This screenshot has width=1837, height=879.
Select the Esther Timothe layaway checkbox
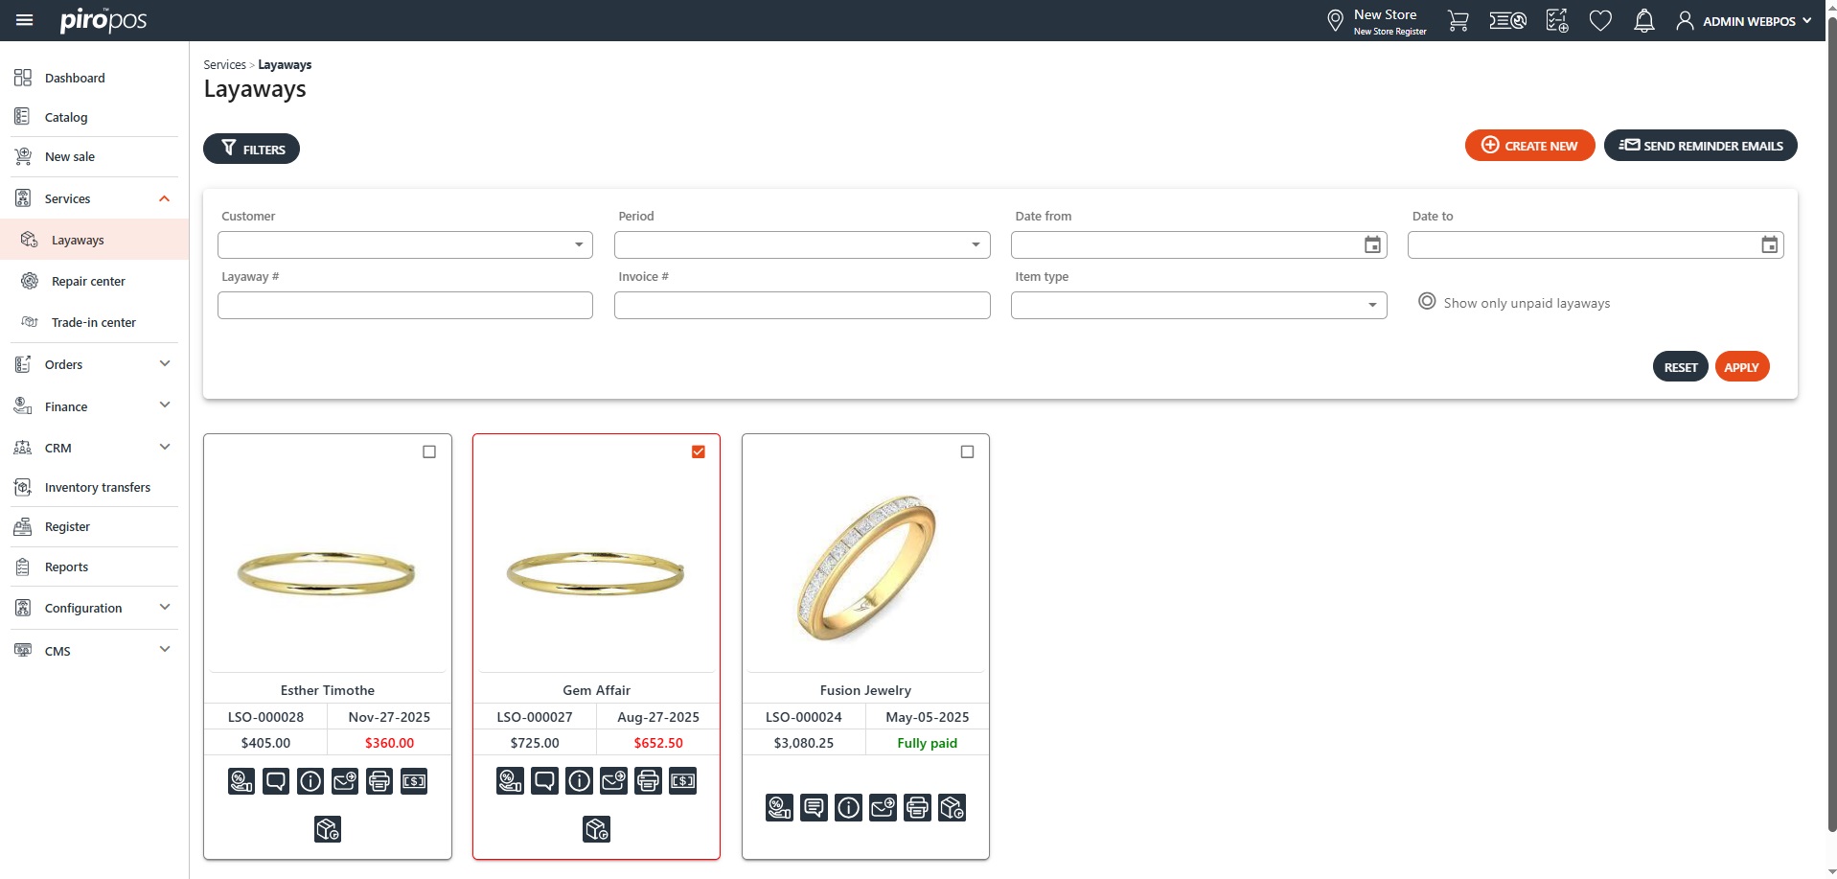(x=429, y=451)
